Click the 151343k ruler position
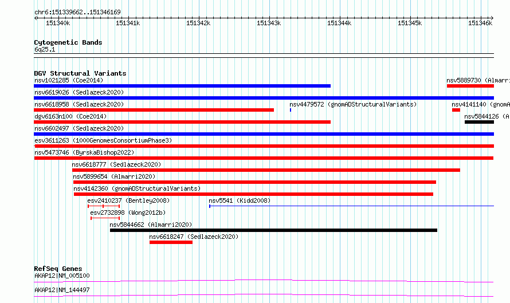 269,23
